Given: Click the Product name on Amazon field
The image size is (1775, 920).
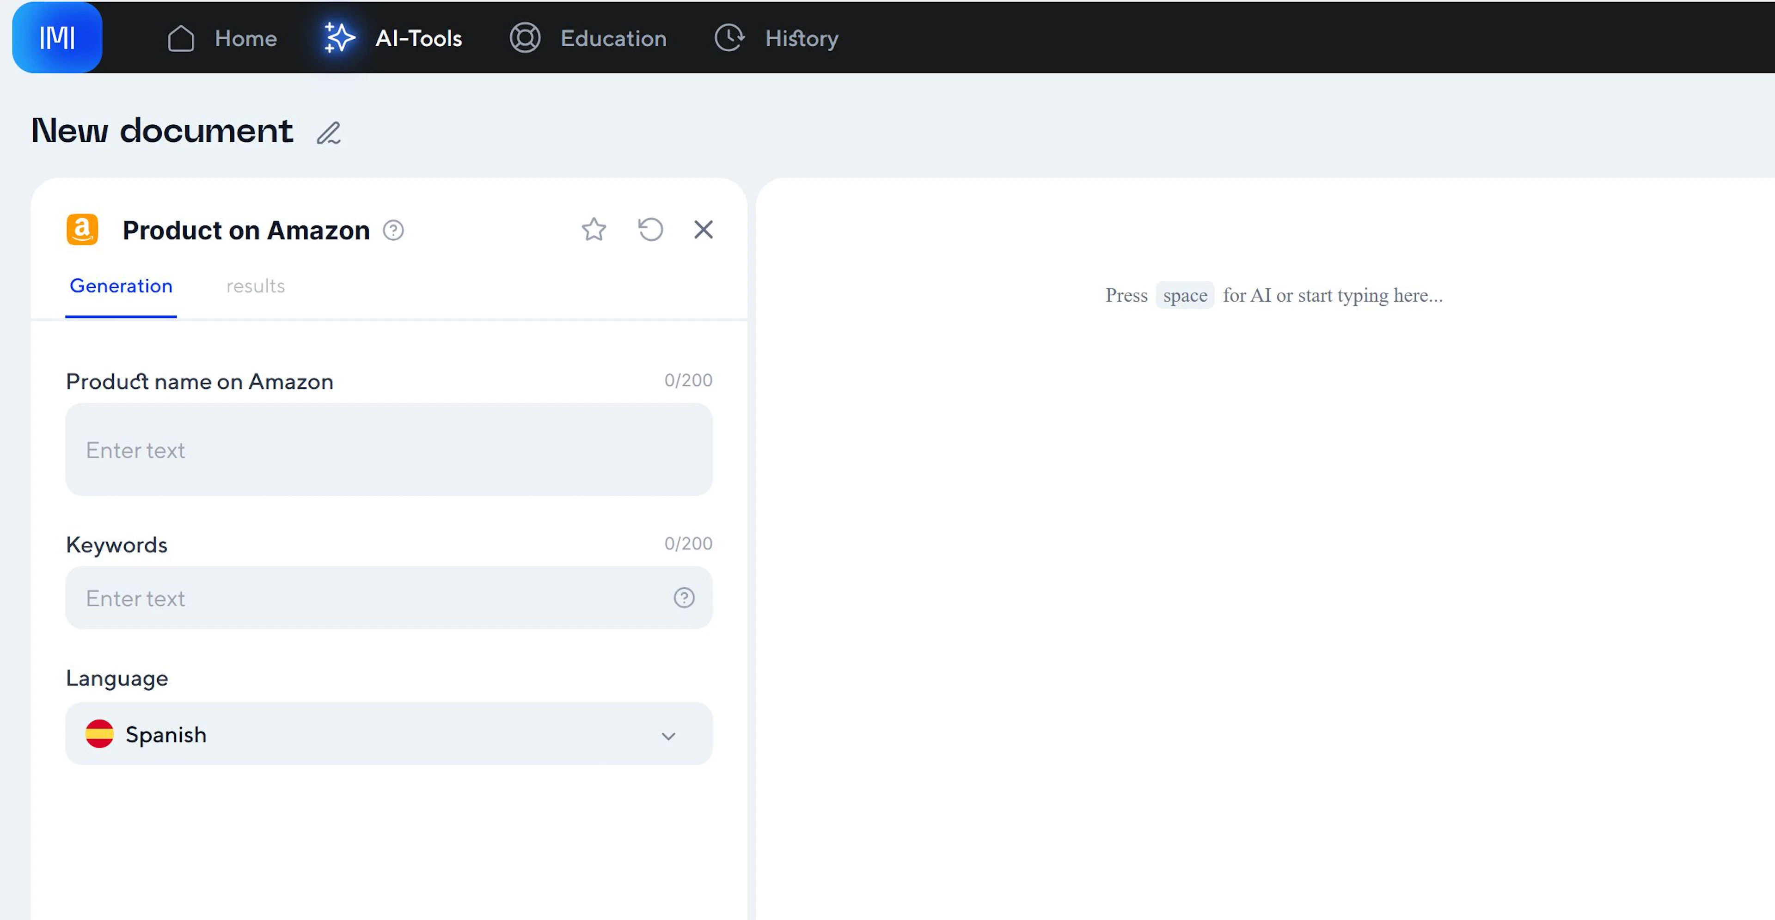Looking at the screenshot, I should pyautogui.click(x=388, y=450).
